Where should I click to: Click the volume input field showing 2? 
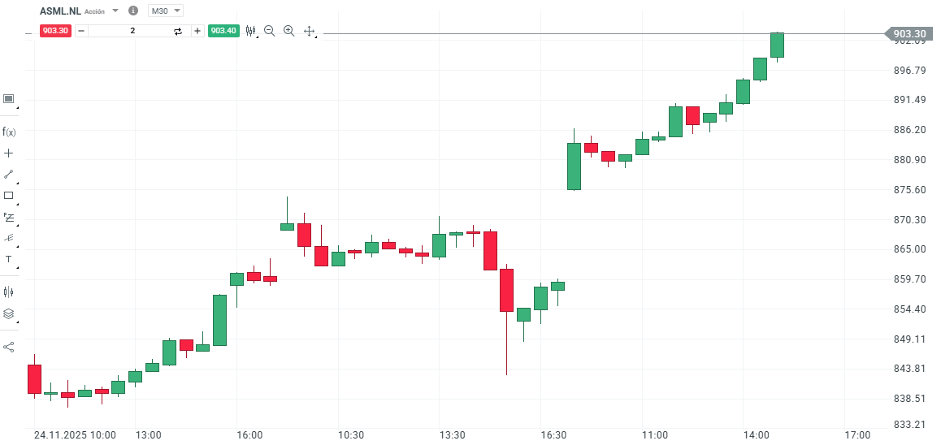click(132, 31)
